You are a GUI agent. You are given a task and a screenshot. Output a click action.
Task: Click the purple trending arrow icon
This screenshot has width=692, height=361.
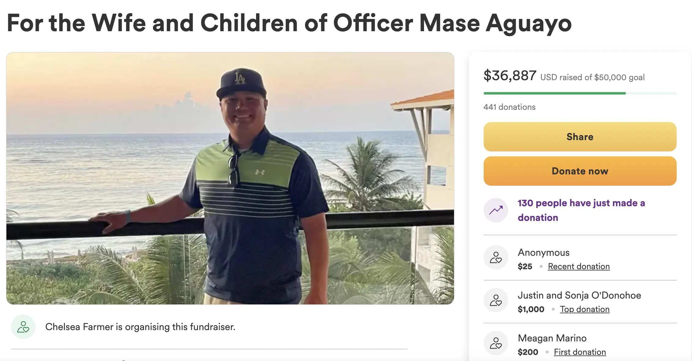click(x=496, y=210)
